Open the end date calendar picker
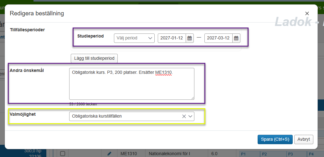Image resolution: width=324 pixels, height=157 pixels. click(236, 38)
